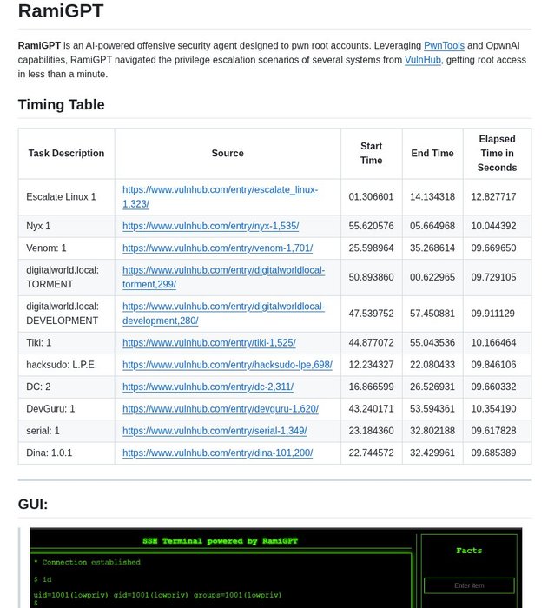This screenshot has height=608, width=548.
Task: Click elapsed time value 09.617828
Action: [x=493, y=431]
